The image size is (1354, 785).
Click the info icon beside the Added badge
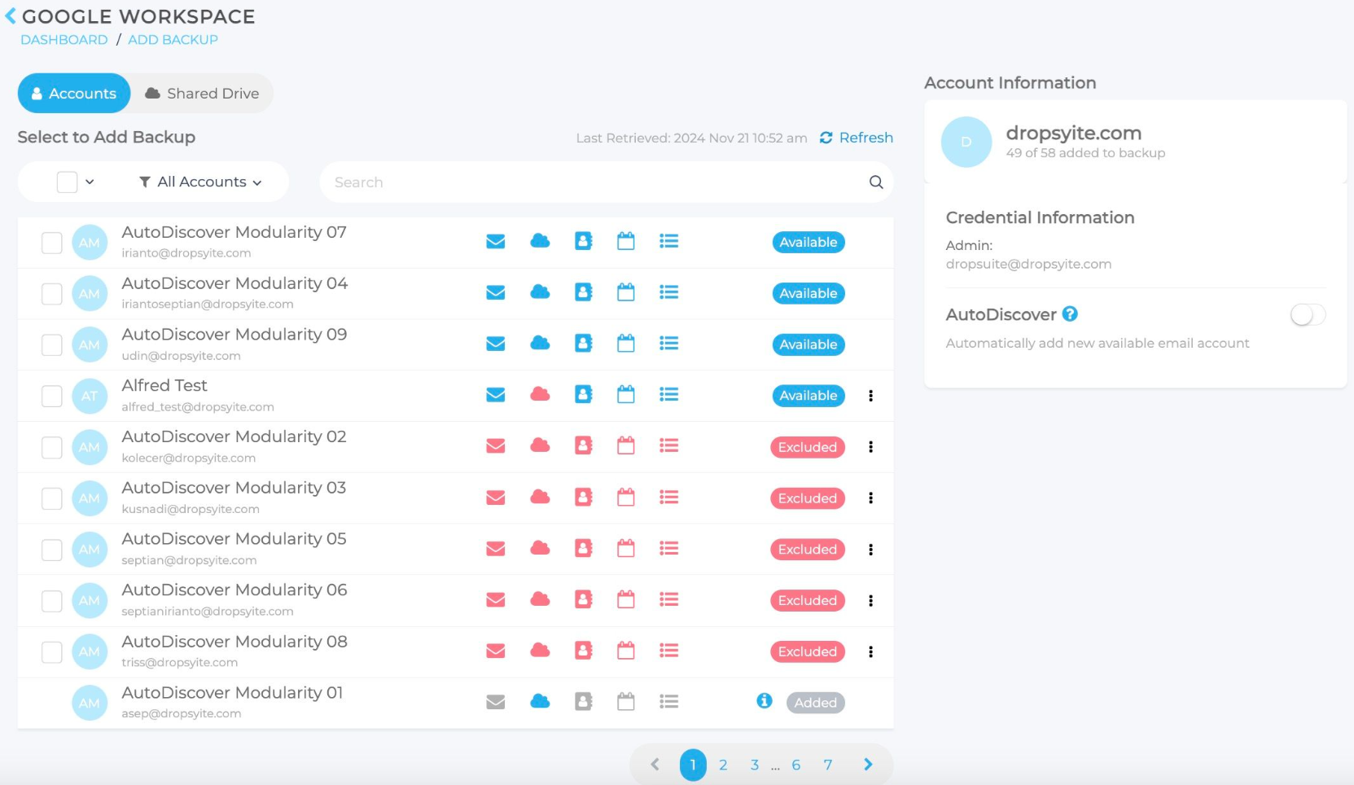pyautogui.click(x=764, y=701)
